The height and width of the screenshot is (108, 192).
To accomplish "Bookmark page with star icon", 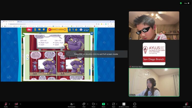I will pos(98,24).
